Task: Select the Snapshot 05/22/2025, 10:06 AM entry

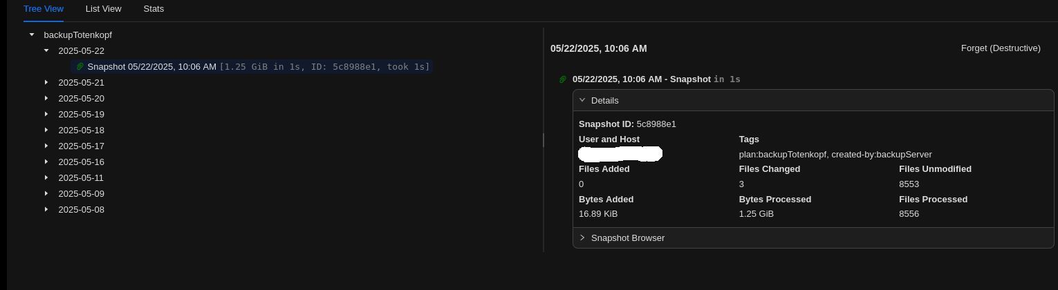Action: click(x=151, y=67)
